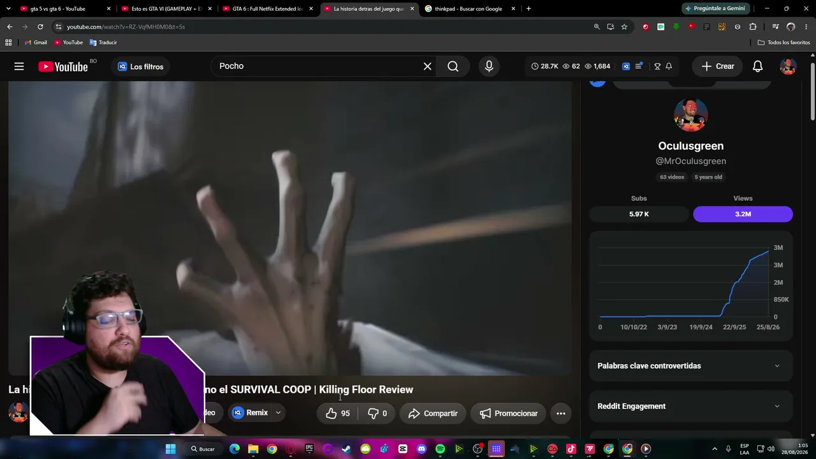Image resolution: width=816 pixels, height=459 pixels.
Task: Open the Chrome extensions puzzle icon
Action: pos(753,27)
